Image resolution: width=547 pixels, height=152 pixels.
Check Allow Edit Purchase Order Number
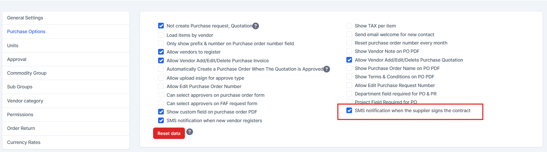click(161, 86)
